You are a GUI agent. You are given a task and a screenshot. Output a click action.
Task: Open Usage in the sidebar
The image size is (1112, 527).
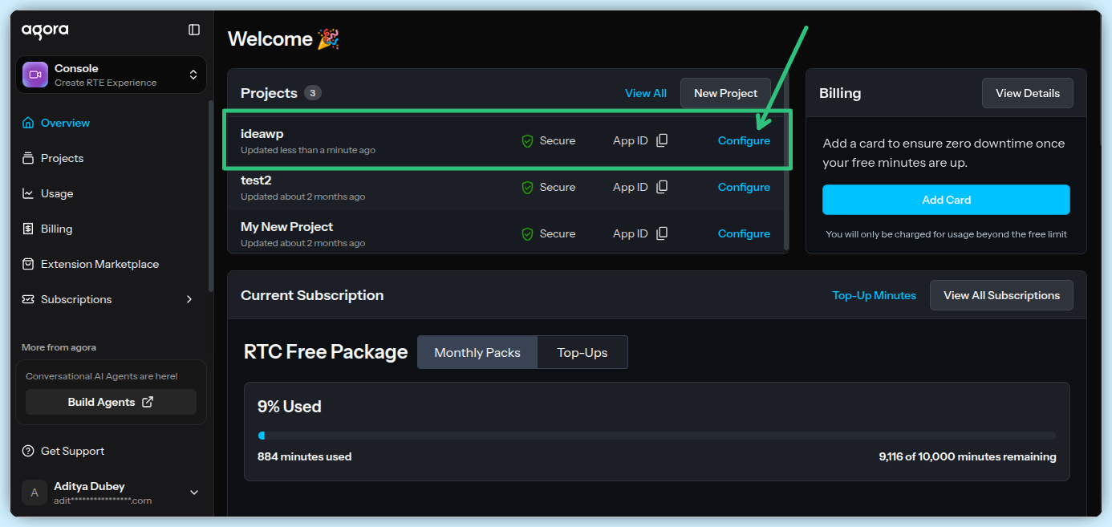click(56, 193)
